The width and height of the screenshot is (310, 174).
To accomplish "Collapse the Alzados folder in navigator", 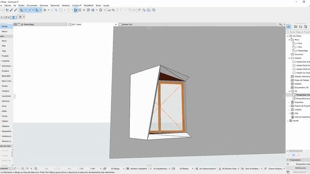I will [290, 58].
